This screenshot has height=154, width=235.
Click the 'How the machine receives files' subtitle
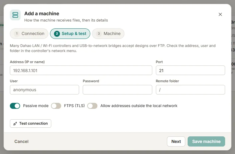point(66,20)
